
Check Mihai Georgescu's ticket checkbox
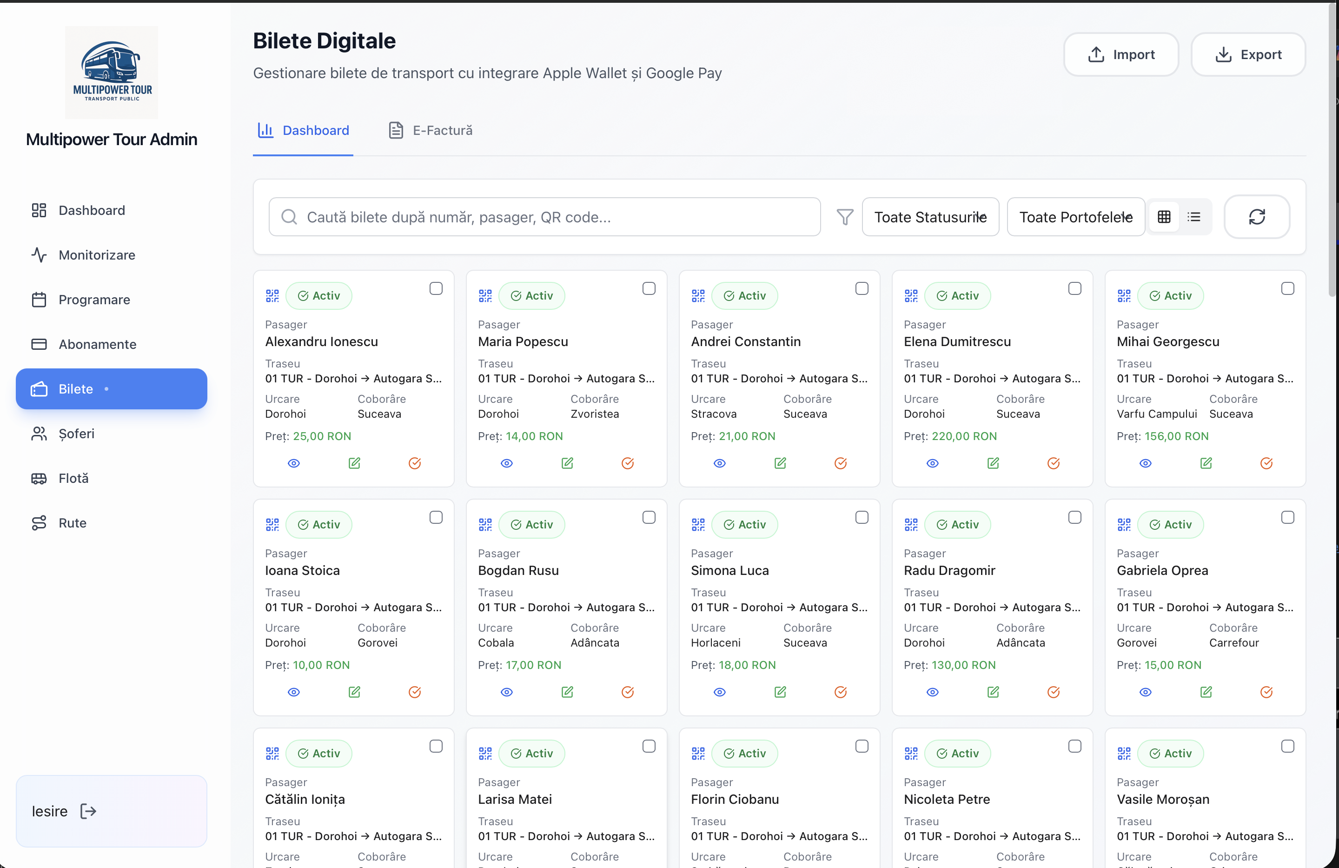1288,288
